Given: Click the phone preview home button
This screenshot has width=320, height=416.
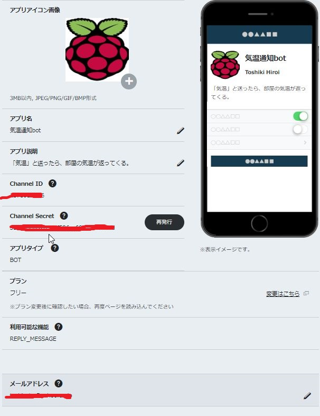Looking at the screenshot, I should tap(259, 224).
